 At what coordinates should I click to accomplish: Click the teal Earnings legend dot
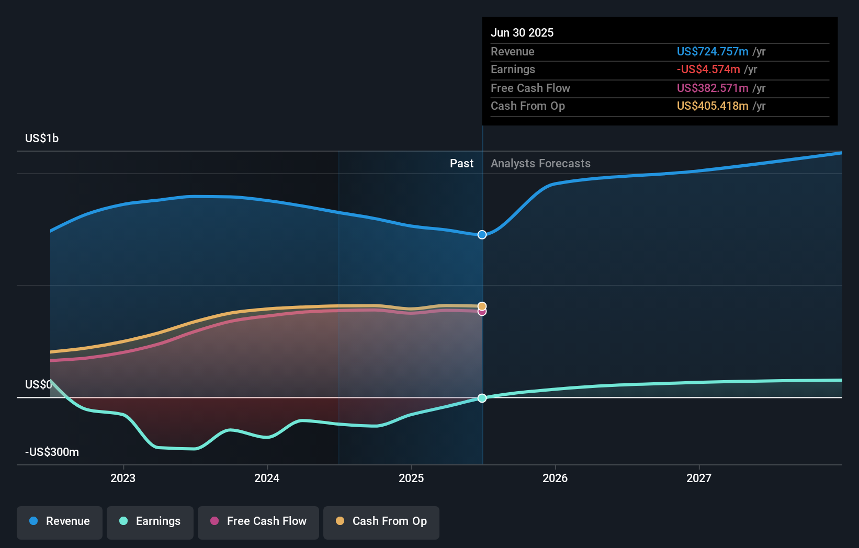(122, 521)
